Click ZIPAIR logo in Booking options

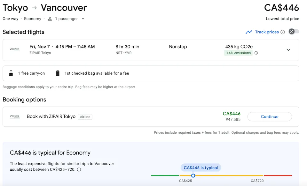click(x=15, y=116)
